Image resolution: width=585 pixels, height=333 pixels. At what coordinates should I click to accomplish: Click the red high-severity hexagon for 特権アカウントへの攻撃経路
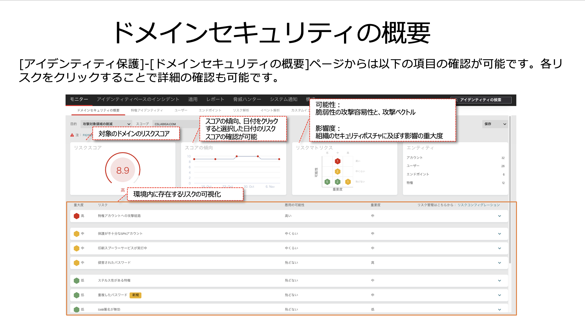(x=76, y=216)
